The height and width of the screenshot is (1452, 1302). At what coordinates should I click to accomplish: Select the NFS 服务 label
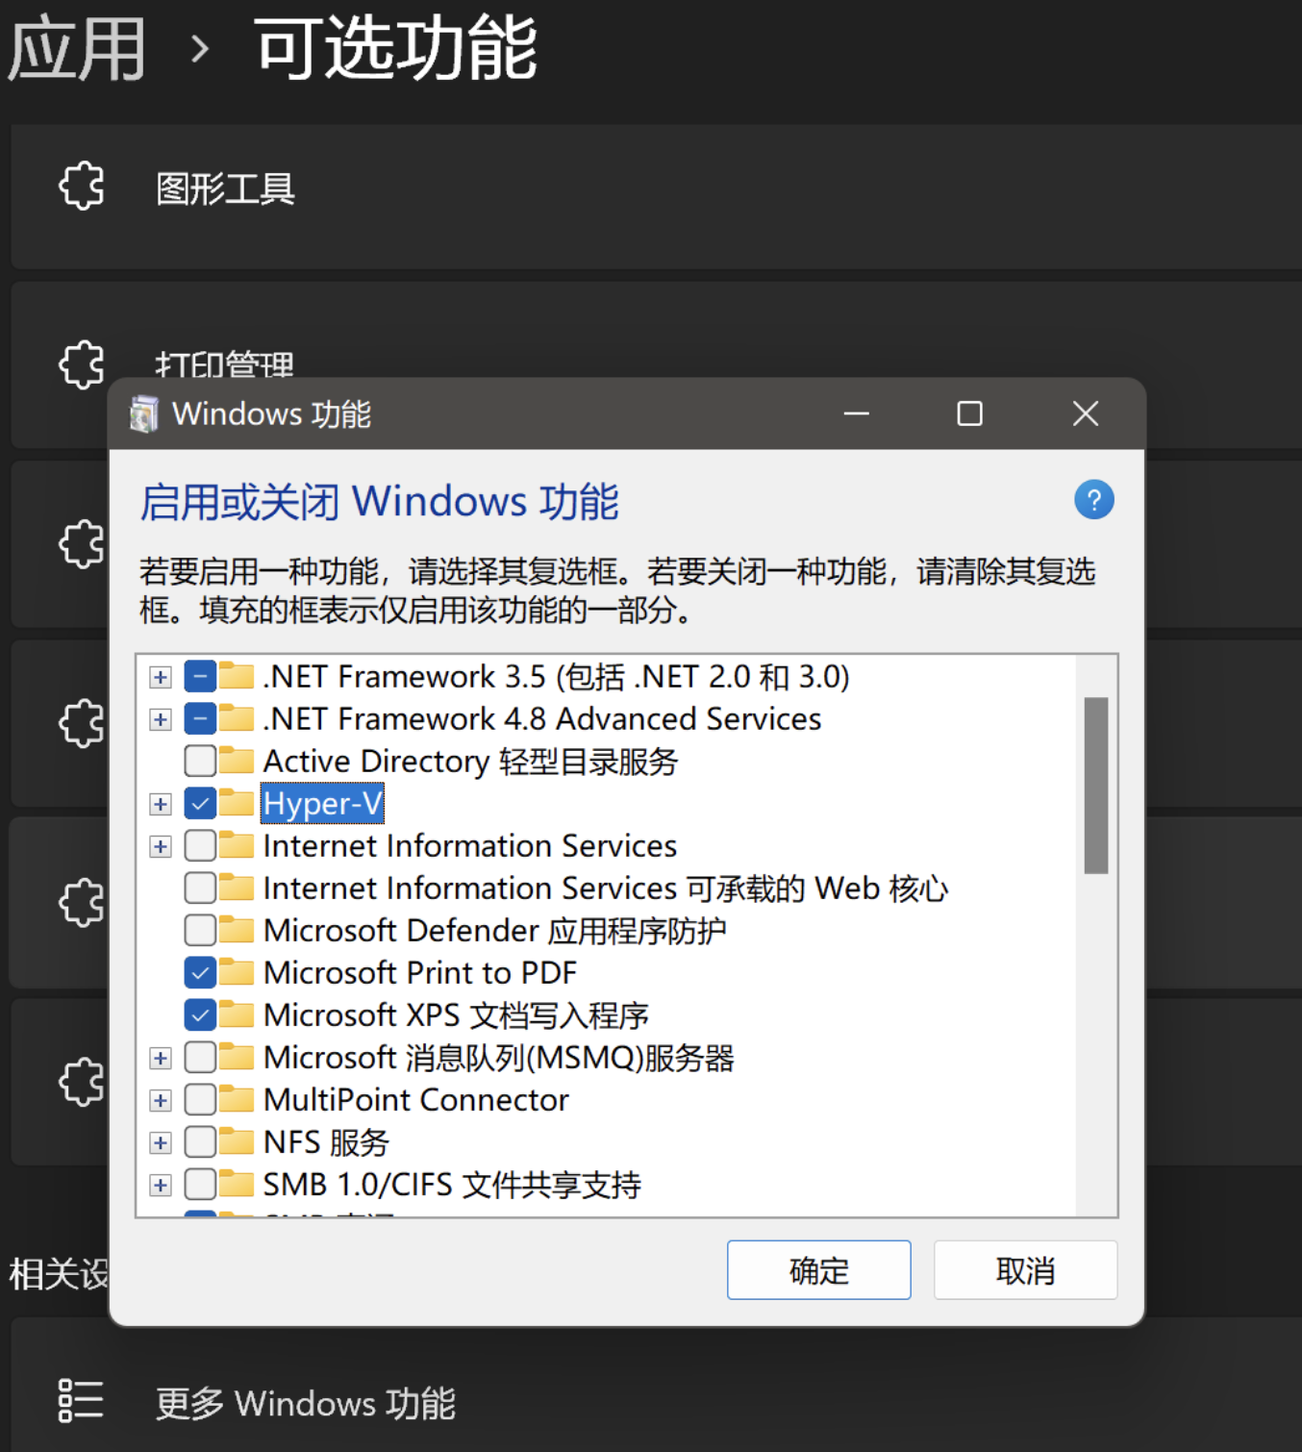click(x=326, y=1141)
